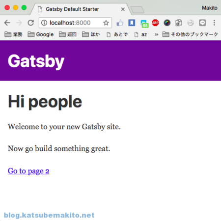Viewport: 221px width, 221px height.
Task: Close the Gatsby Default Starter tab
Action: [x=123, y=9]
